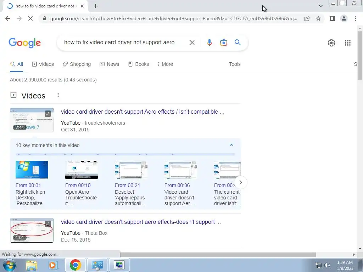Search by image with the camera icon

coord(223,42)
